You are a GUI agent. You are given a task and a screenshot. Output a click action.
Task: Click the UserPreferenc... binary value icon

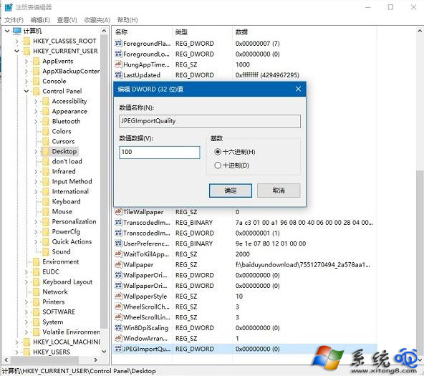pyautogui.click(x=118, y=244)
